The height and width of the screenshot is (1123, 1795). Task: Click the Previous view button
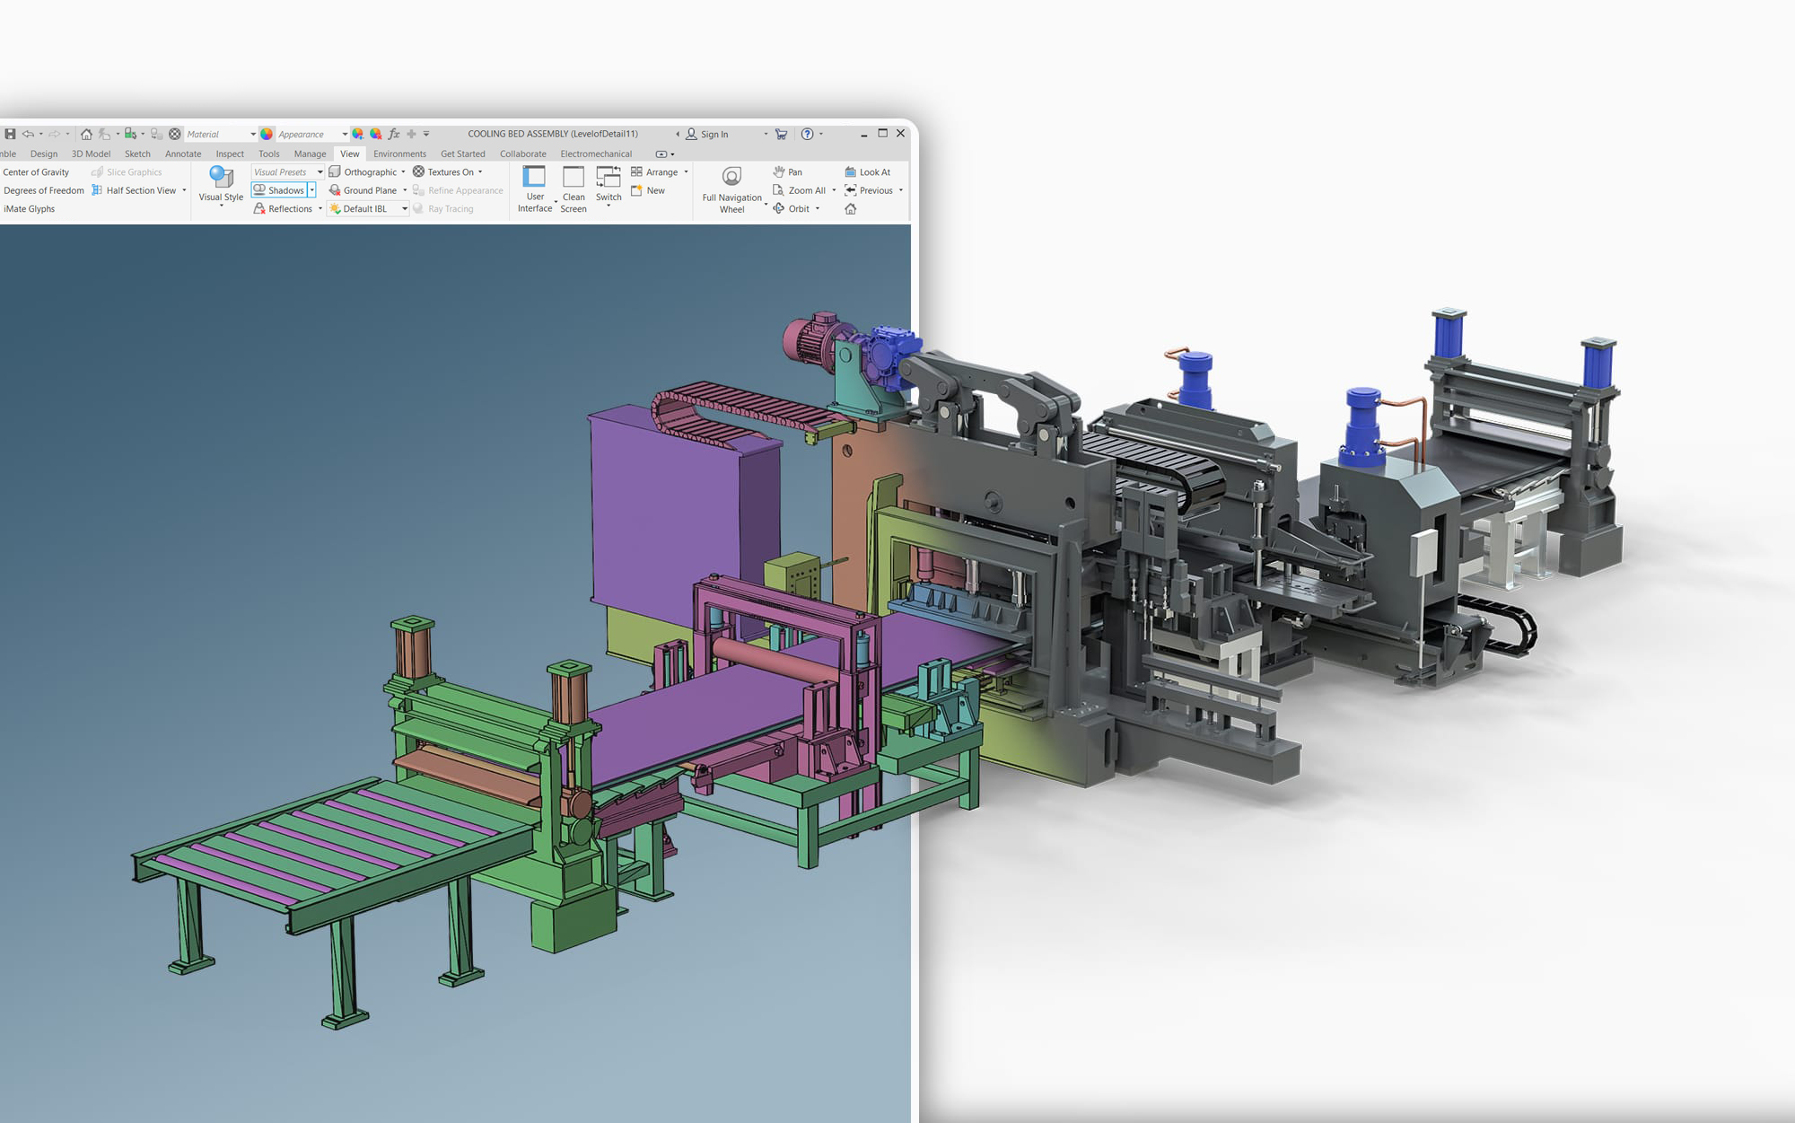[x=869, y=190]
